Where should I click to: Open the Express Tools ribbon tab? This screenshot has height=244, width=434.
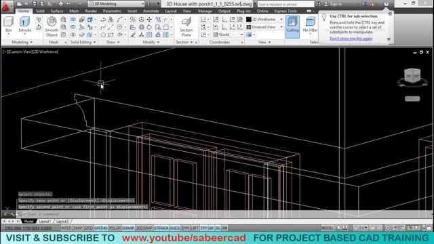(x=285, y=11)
